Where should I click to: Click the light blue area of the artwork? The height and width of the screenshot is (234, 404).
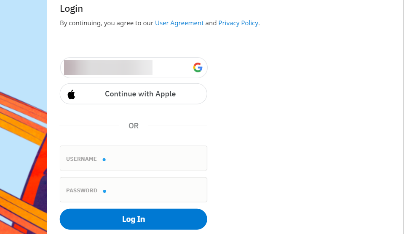point(21,42)
